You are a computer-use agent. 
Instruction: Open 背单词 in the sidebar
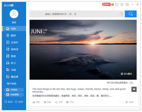14,49
